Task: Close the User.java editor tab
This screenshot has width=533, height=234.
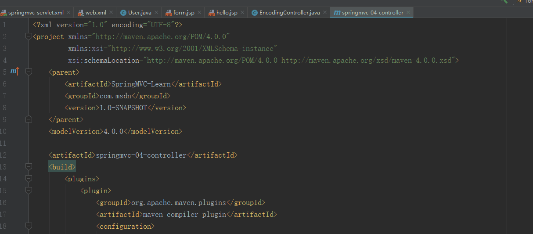Action: (x=156, y=13)
